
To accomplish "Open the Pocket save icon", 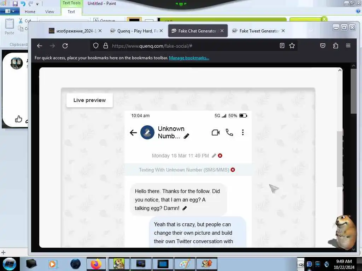I will (323, 46).
